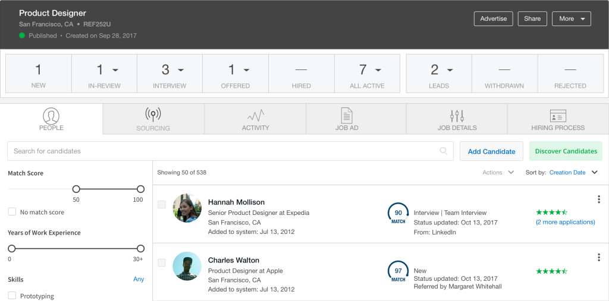The height and width of the screenshot is (301, 609).
Task: Click the search magnifier icon
Action: [x=444, y=151]
